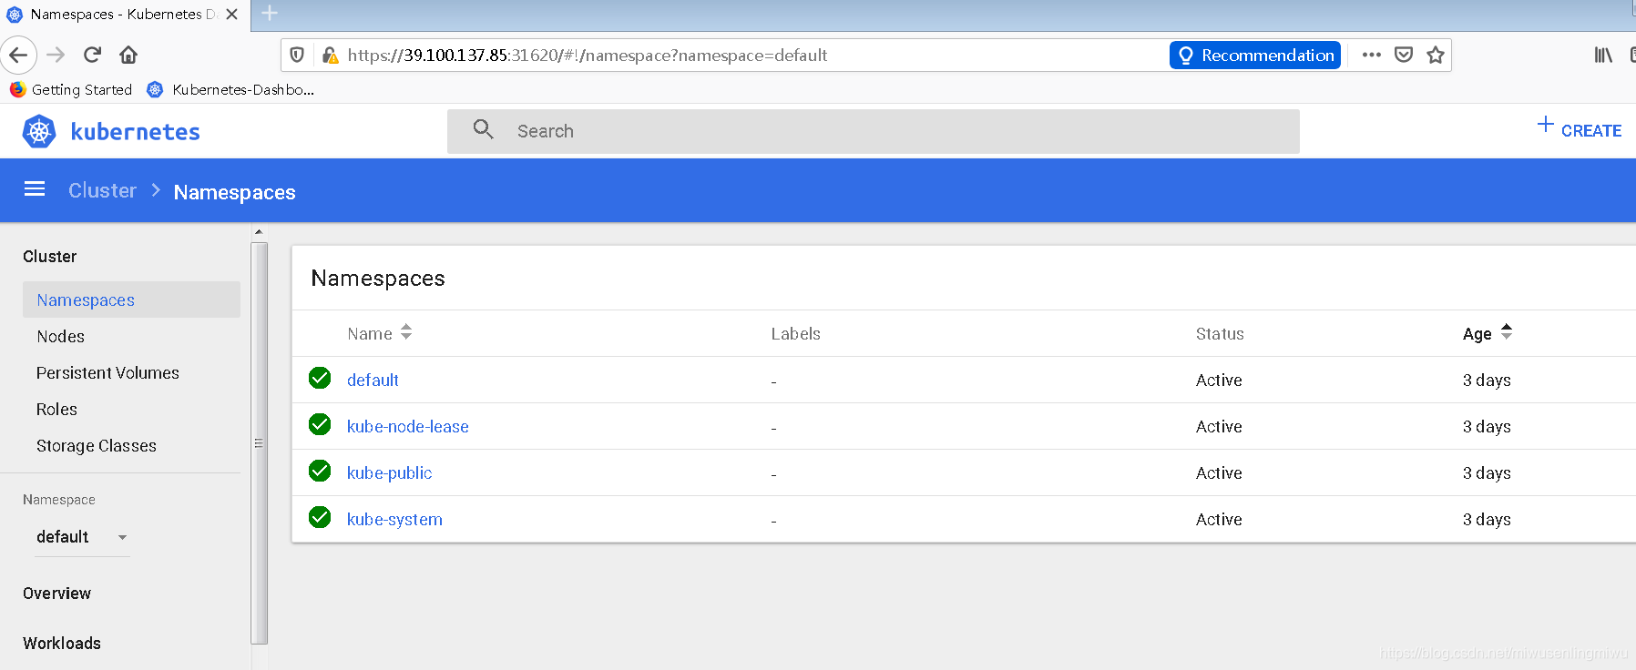1636x670 pixels.
Task: Click the Name column header
Action: tap(370, 334)
